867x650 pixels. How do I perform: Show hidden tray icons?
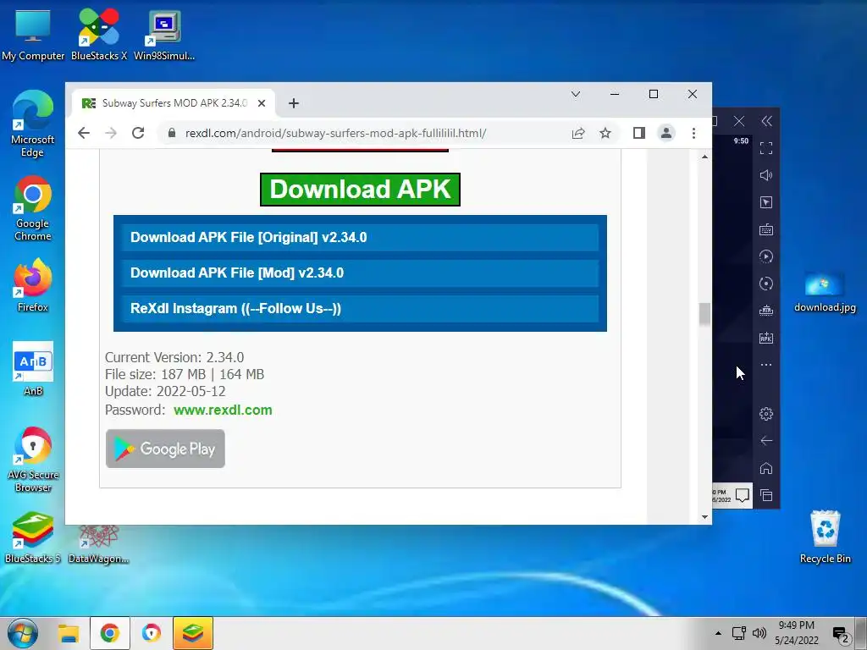point(718,633)
